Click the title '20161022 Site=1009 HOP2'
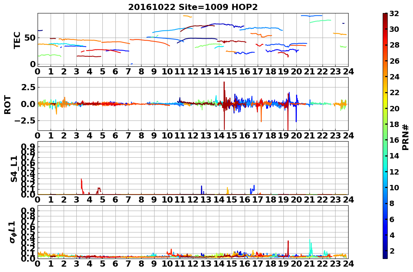 [x=193, y=7]
